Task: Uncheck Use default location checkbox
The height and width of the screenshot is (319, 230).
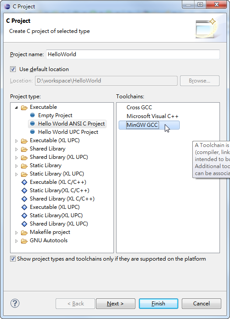Action: click(13, 69)
